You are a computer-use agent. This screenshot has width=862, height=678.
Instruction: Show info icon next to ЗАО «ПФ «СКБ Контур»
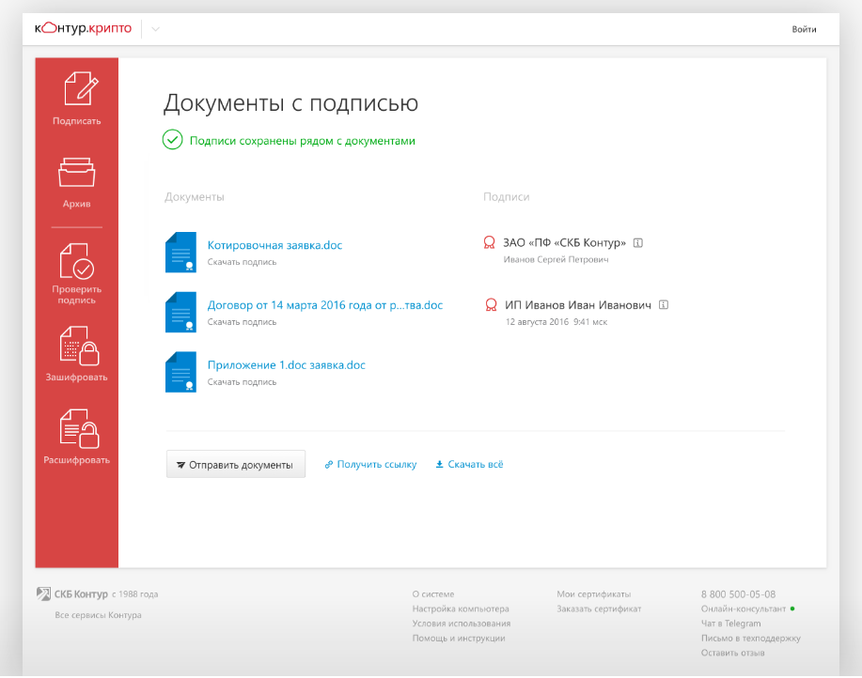(x=638, y=242)
